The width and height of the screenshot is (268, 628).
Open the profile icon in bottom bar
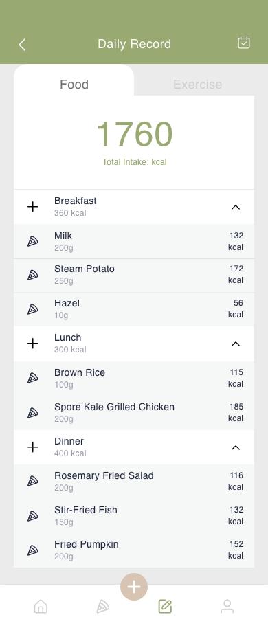[x=227, y=607]
